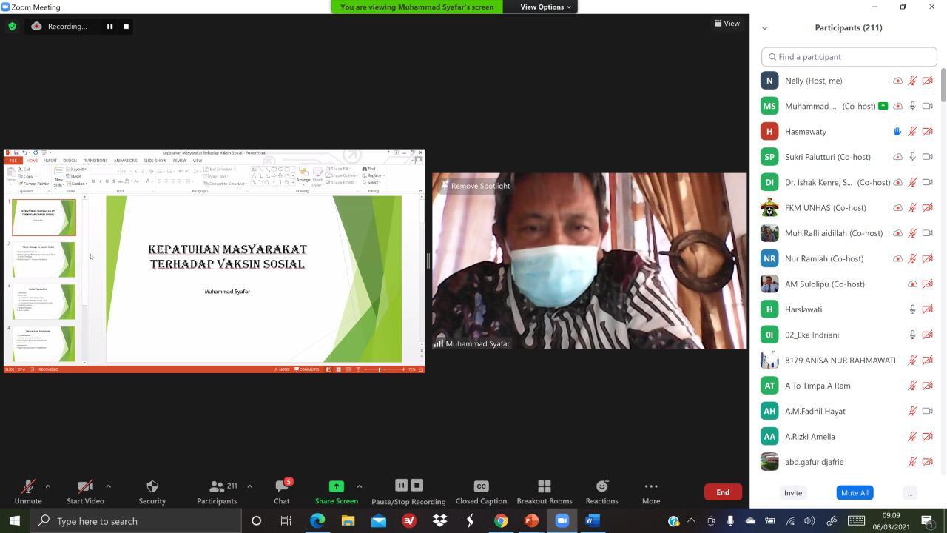This screenshot has width=947, height=533.
Task: Pause recording in the bottom toolbar
Action: coord(401,486)
